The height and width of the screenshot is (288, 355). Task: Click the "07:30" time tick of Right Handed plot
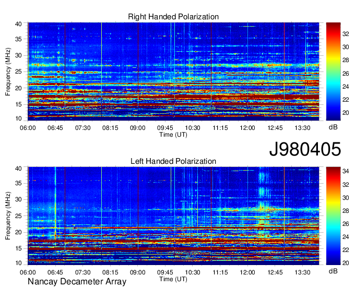point(83,128)
